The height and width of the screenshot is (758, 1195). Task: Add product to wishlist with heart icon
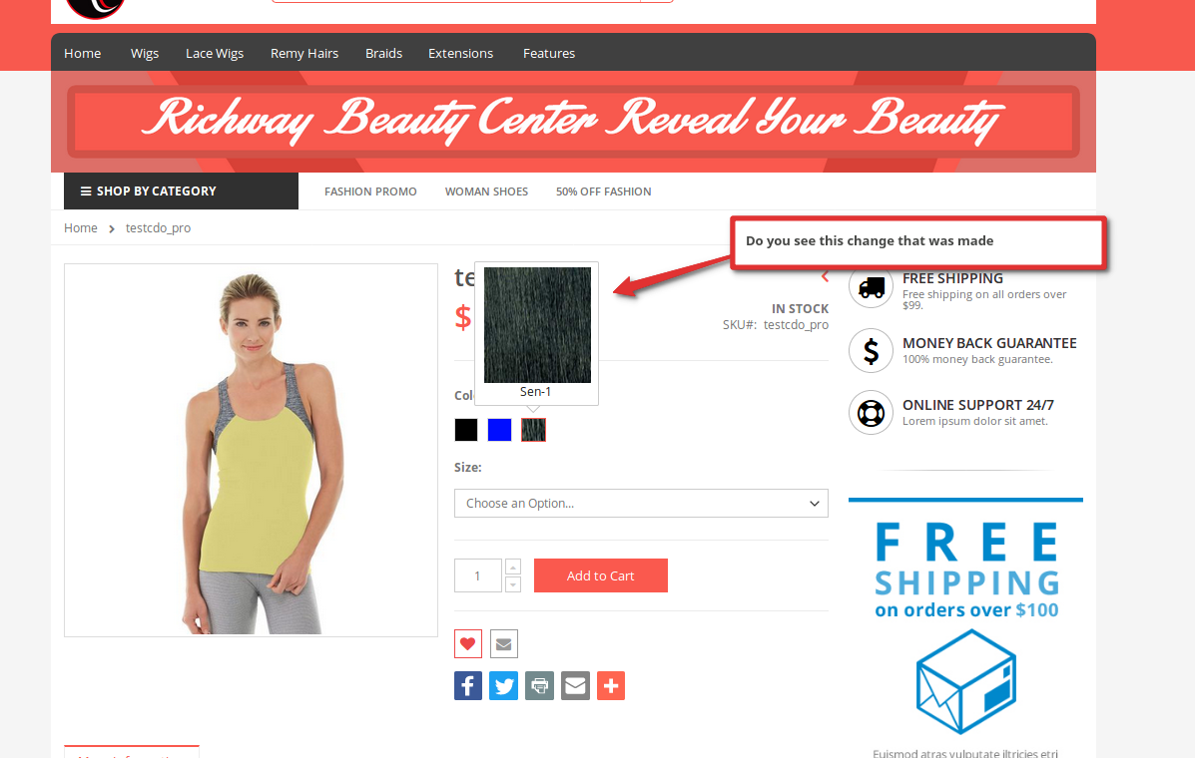(468, 644)
